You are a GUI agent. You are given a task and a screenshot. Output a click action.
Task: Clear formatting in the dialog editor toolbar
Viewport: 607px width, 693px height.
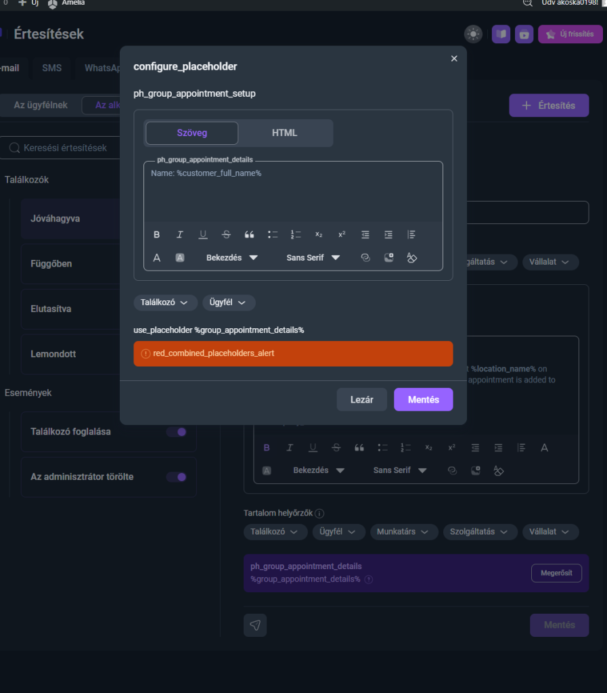[411, 258]
